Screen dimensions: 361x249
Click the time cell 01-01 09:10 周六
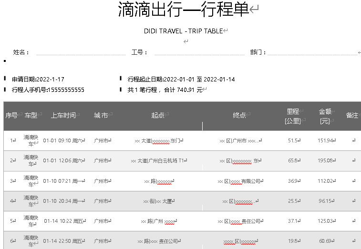pyautogui.click(x=62, y=140)
